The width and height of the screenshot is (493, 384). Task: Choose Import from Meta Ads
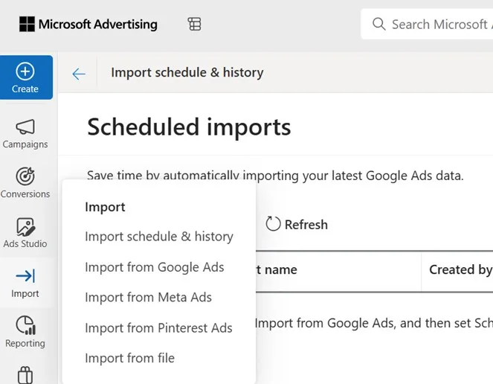(149, 297)
